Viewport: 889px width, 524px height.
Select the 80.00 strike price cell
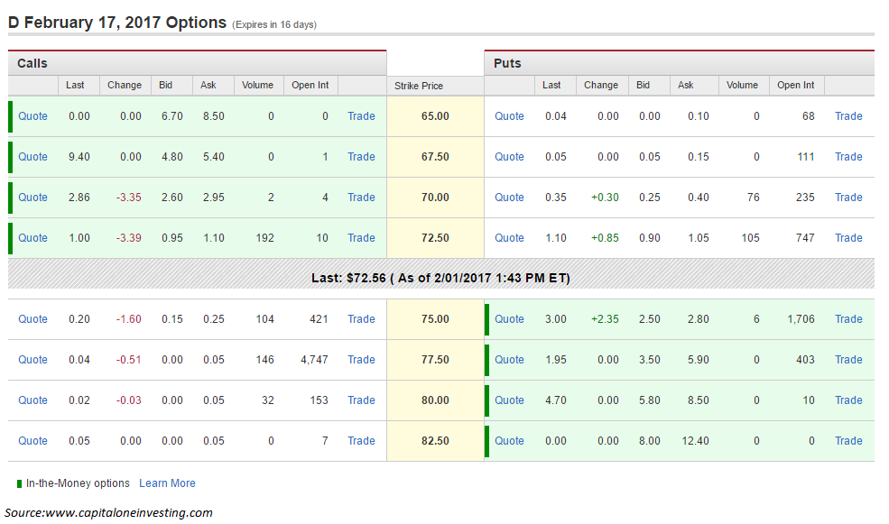(x=435, y=400)
